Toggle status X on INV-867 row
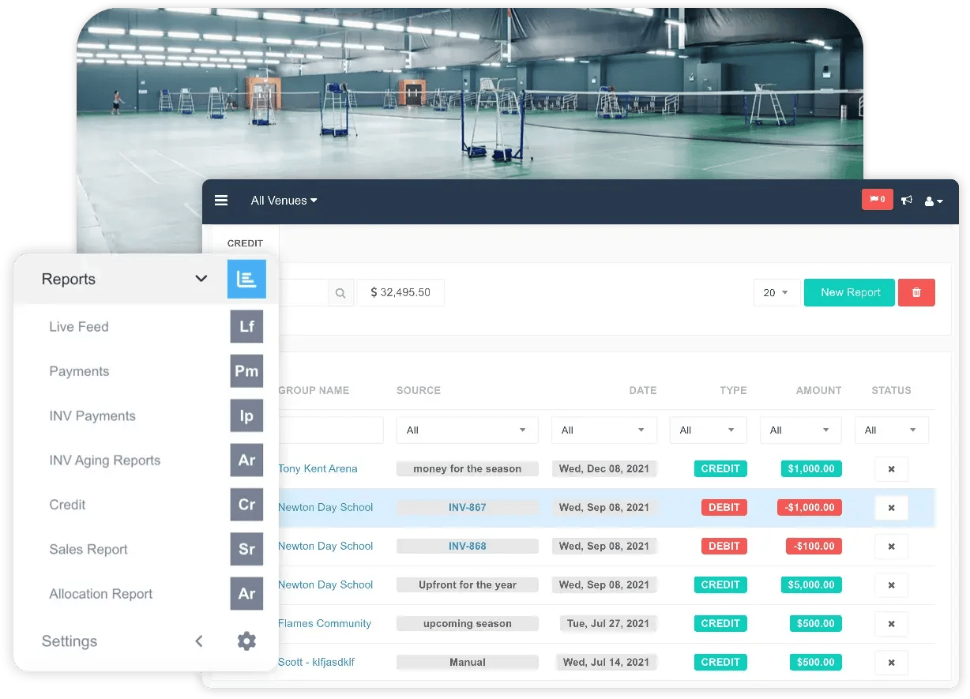Viewport: 970px width, 699px height. tap(891, 508)
